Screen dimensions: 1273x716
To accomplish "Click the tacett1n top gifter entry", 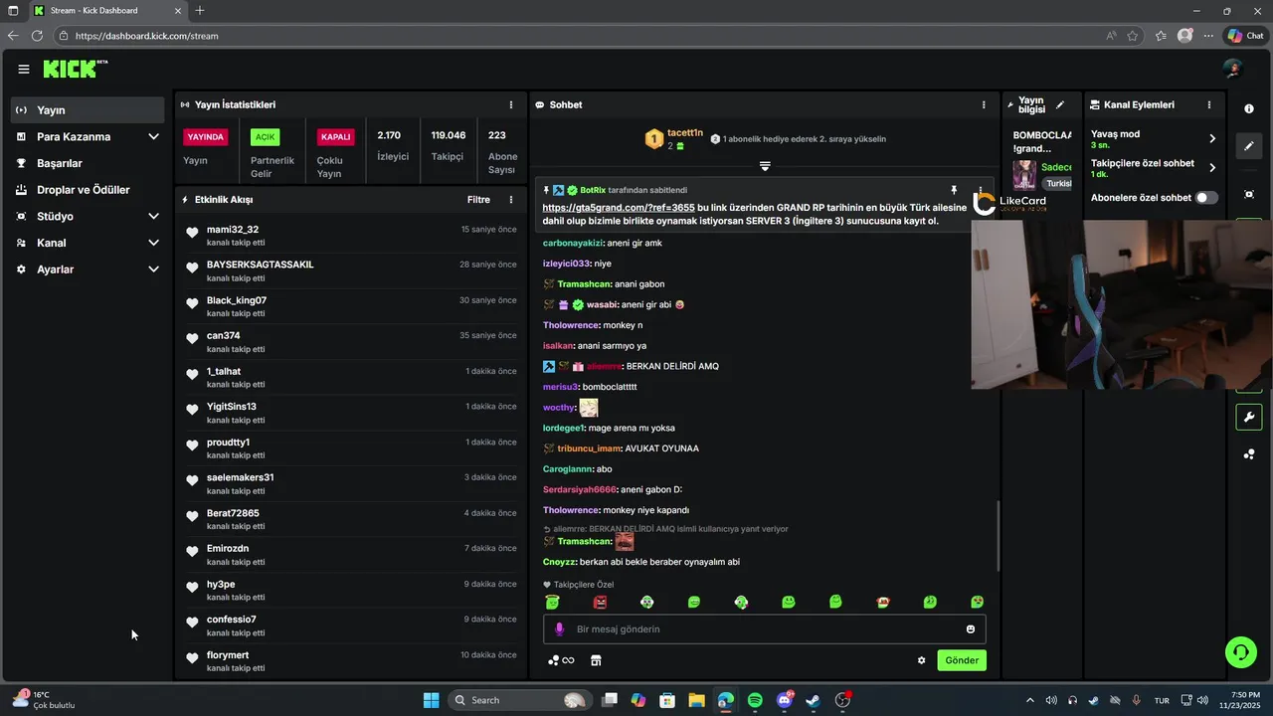I will 674,139.
